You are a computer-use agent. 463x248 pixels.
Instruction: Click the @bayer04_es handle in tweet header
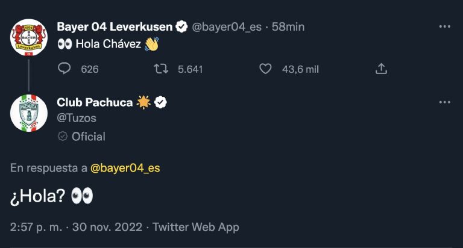(227, 27)
